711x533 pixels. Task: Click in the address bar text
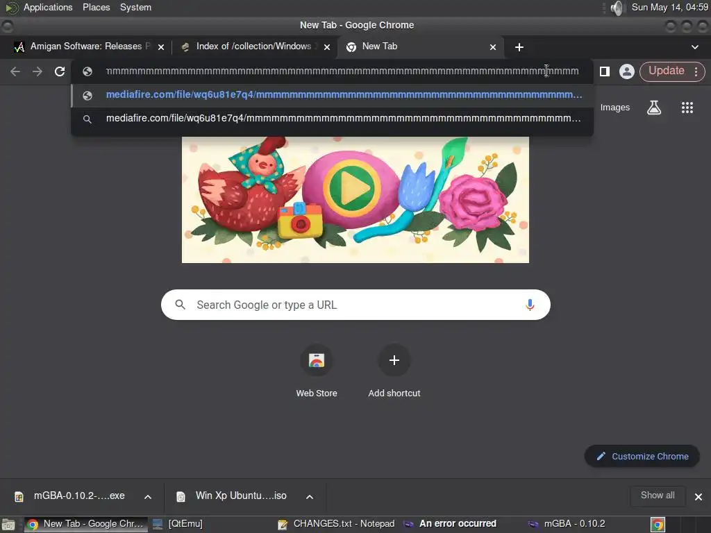[x=342, y=71]
